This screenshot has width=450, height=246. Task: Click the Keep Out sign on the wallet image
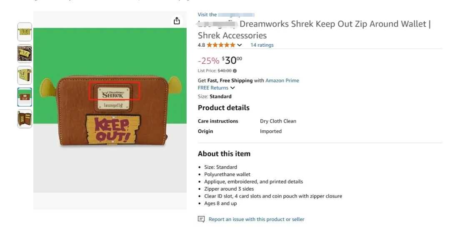(x=112, y=129)
